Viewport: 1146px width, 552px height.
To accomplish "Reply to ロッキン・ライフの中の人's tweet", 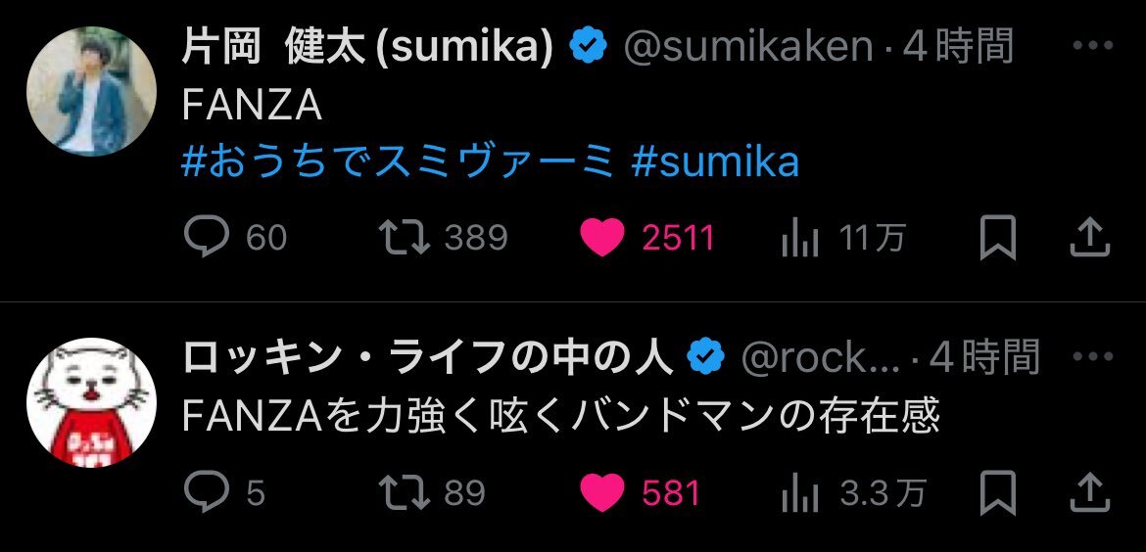I will 207,492.
